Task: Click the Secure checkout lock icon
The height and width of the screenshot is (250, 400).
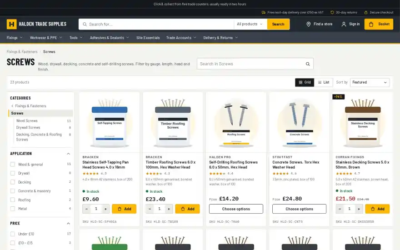Action: tap(366, 13)
